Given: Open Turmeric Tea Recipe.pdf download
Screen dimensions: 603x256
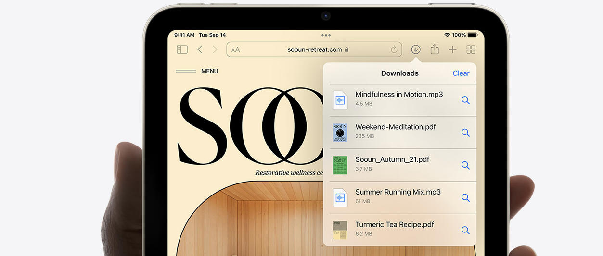Looking at the screenshot, I should point(394,225).
